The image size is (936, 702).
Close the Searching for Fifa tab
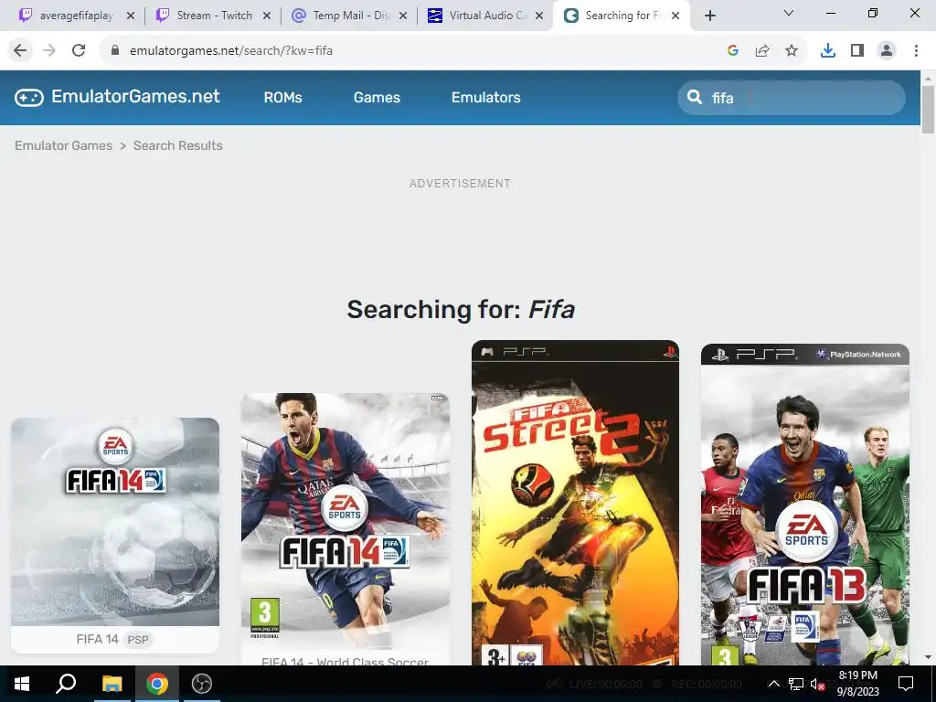[x=675, y=16]
